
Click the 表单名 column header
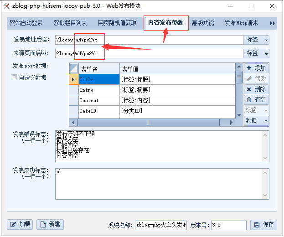99,68
